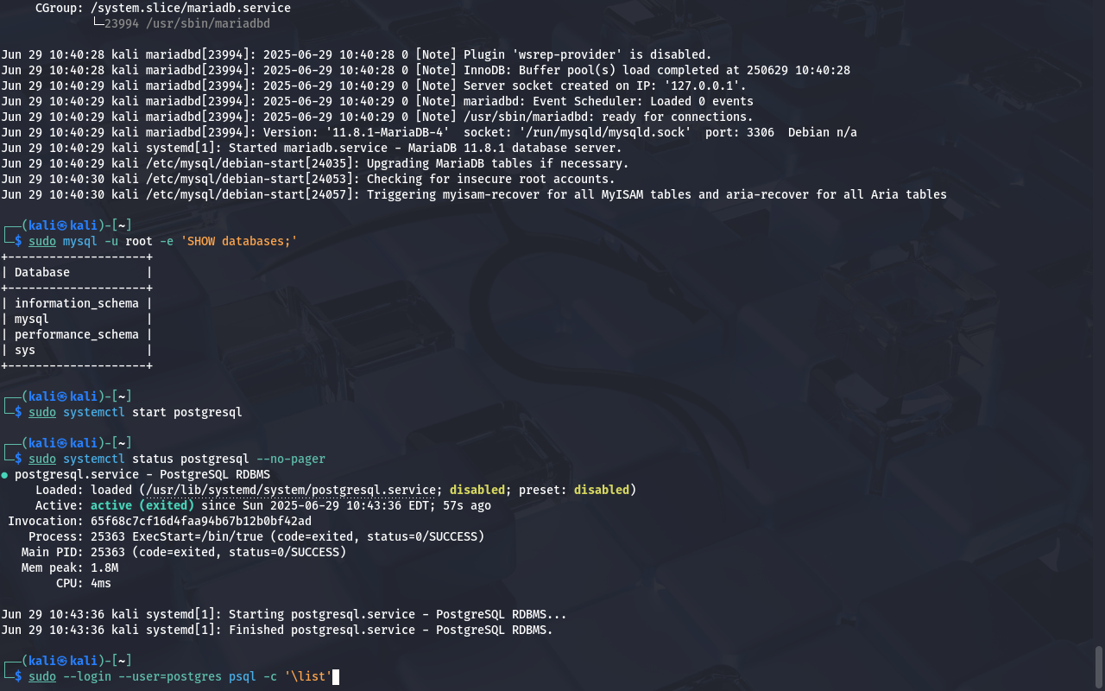Click 'InnoDB: Buffer pool(s) load completed' line
1105x691 pixels.
pos(426,70)
